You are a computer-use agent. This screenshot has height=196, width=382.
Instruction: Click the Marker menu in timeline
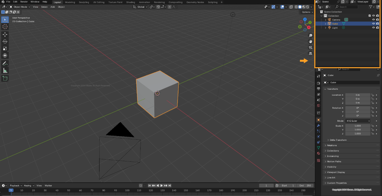(x=48, y=186)
